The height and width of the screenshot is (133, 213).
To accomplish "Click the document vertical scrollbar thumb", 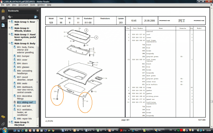I will coord(211,102).
